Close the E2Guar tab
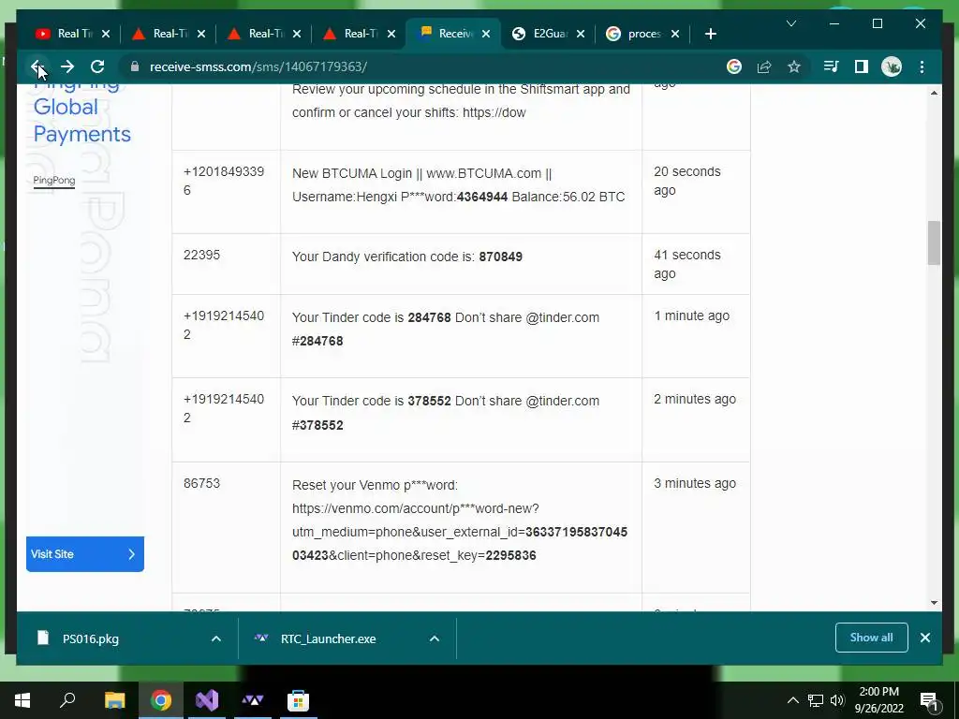The height and width of the screenshot is (719, 959). click(x=581, y=34)
